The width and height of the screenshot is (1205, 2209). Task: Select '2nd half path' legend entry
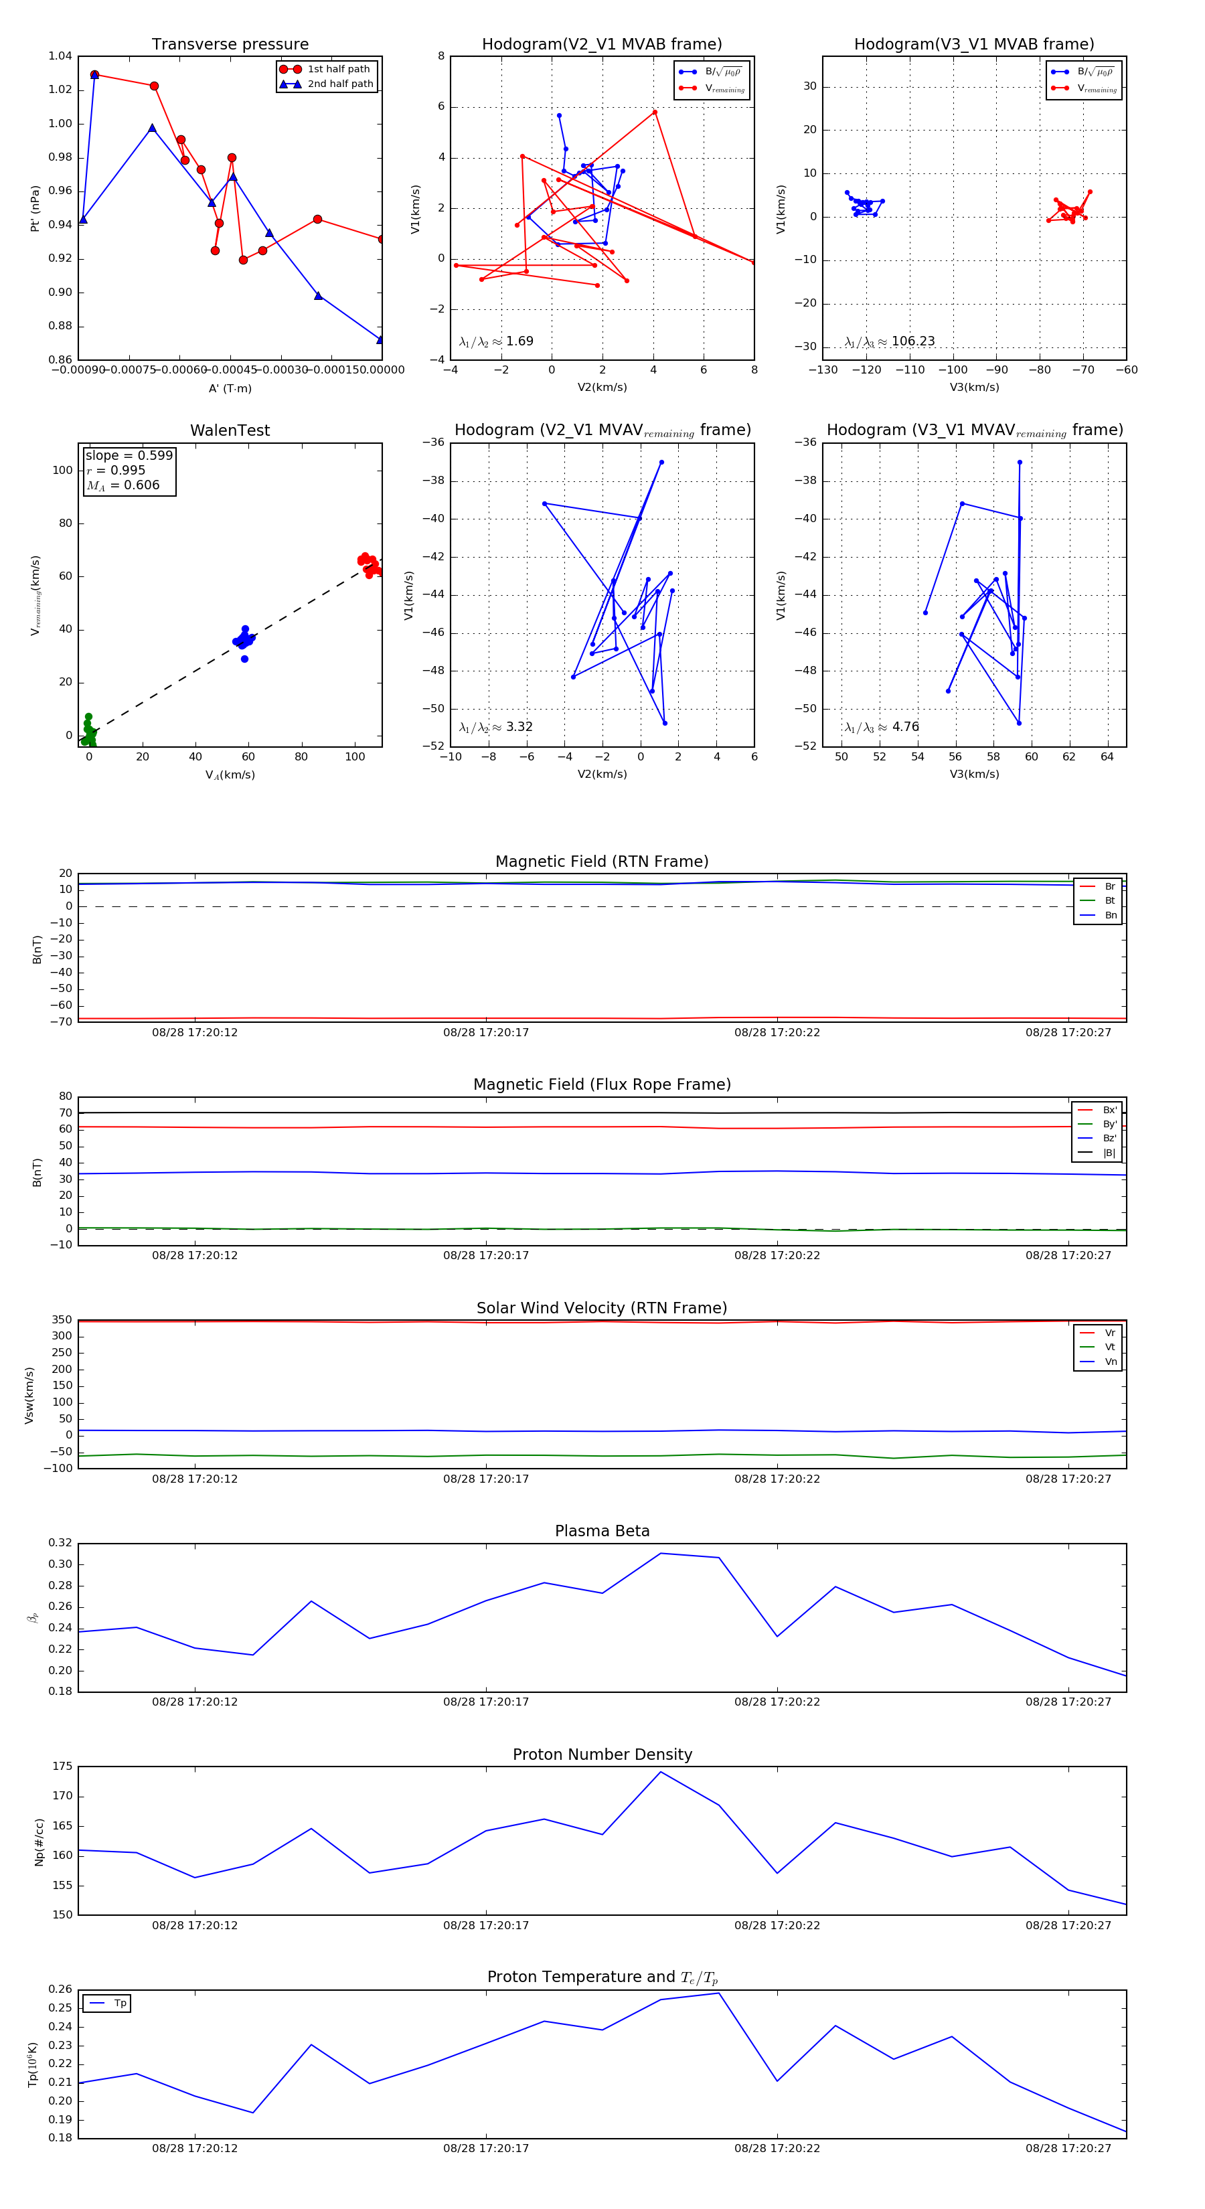pyautogui.click(x=327, y=84)
